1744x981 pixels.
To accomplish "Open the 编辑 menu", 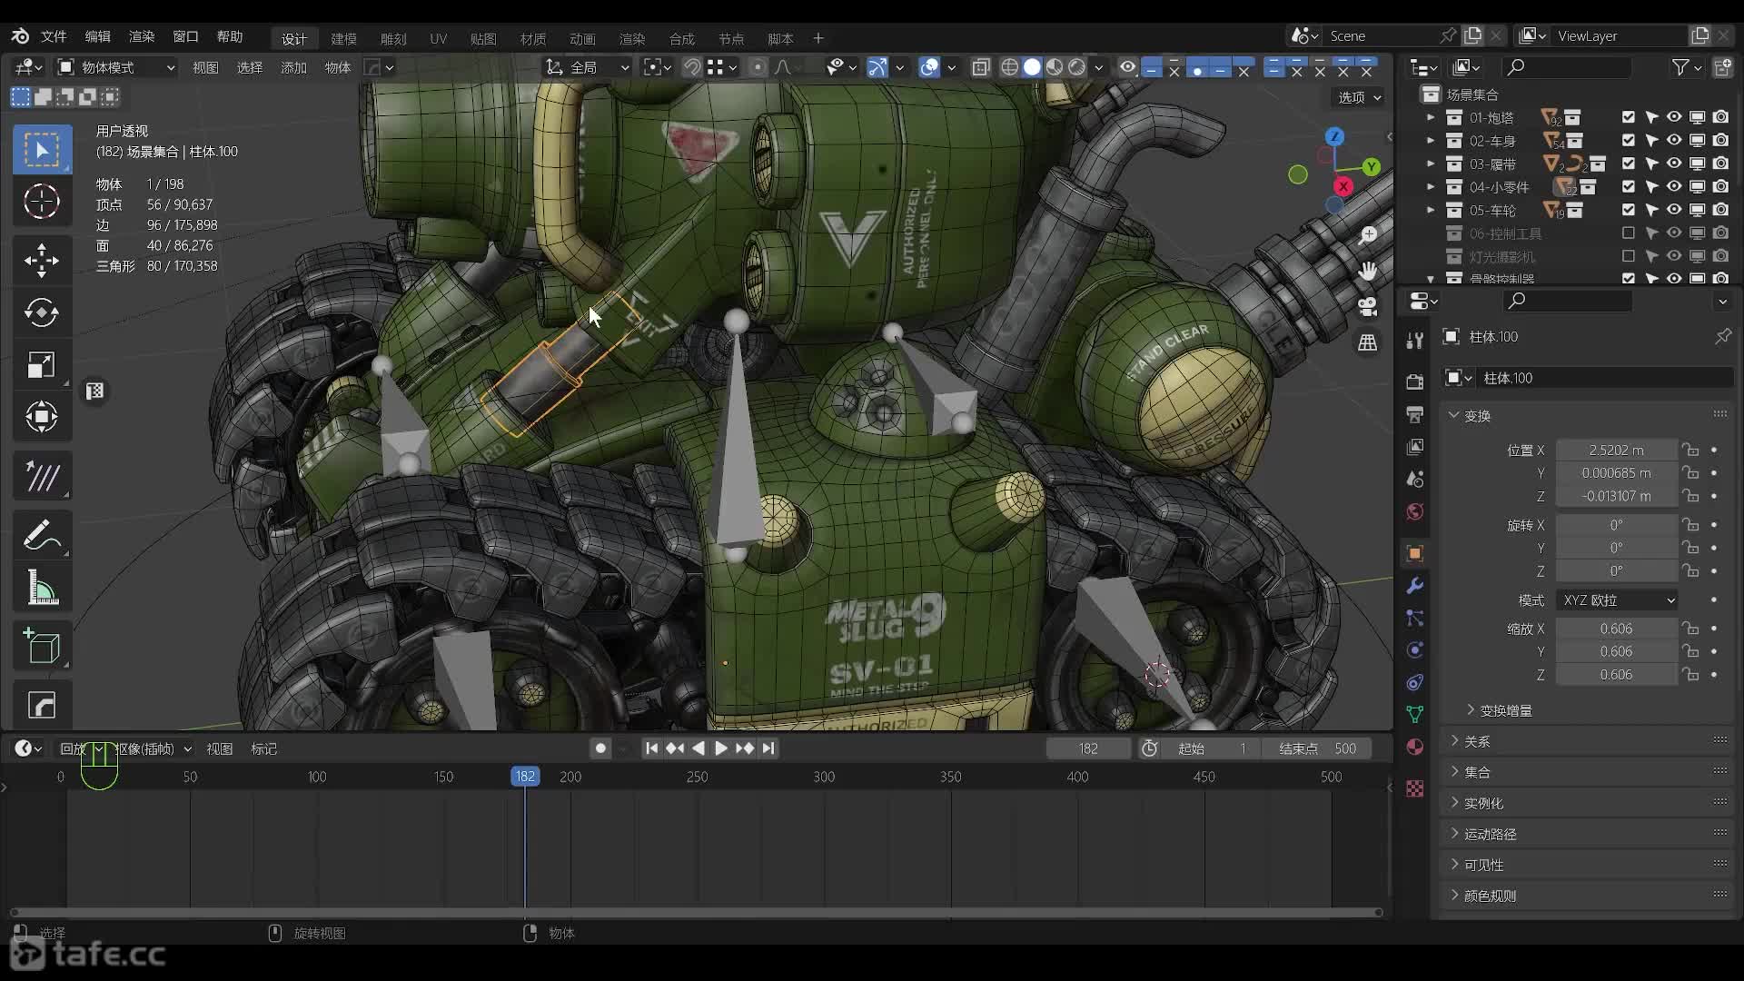I will coord(97,36).
